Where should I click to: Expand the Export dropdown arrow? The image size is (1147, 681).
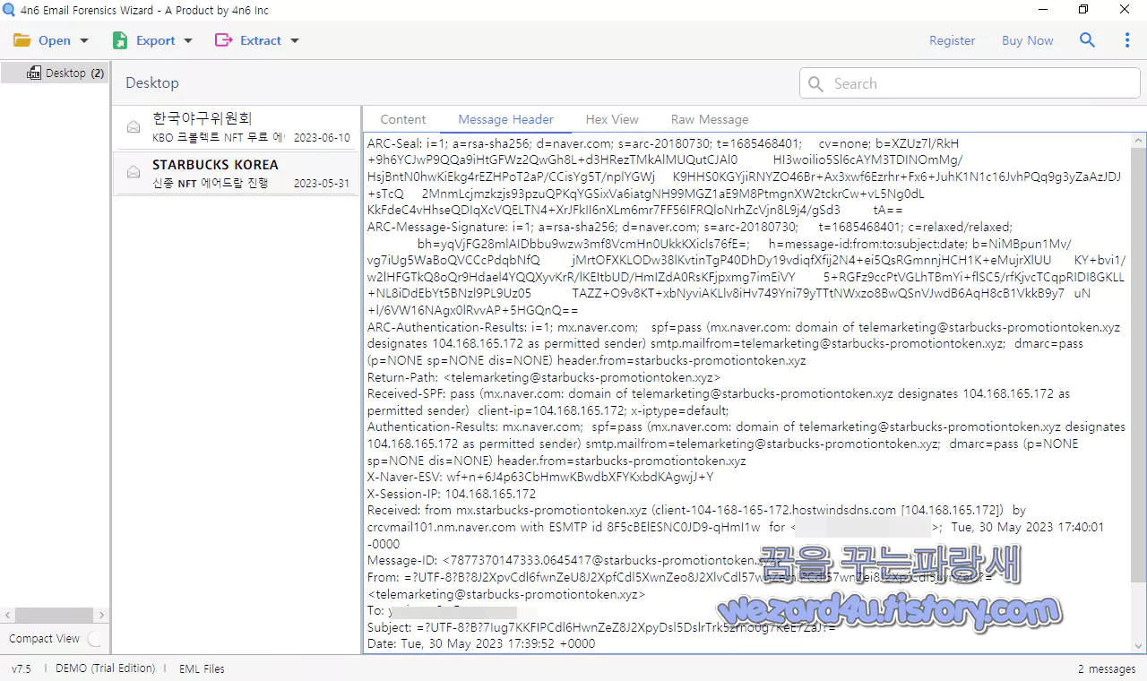188,40
